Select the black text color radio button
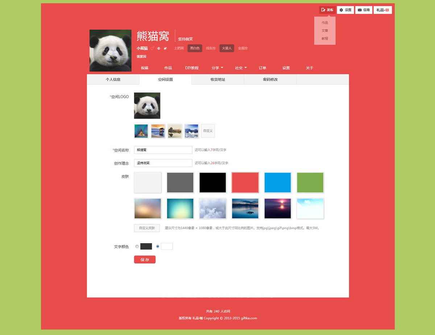The width and height of the screenshot is (435, 335). coord(137,247)
